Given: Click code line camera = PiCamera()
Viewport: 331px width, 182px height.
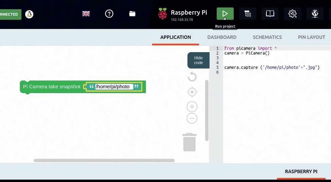Looking at the screenshot, I should coord(247,53).
